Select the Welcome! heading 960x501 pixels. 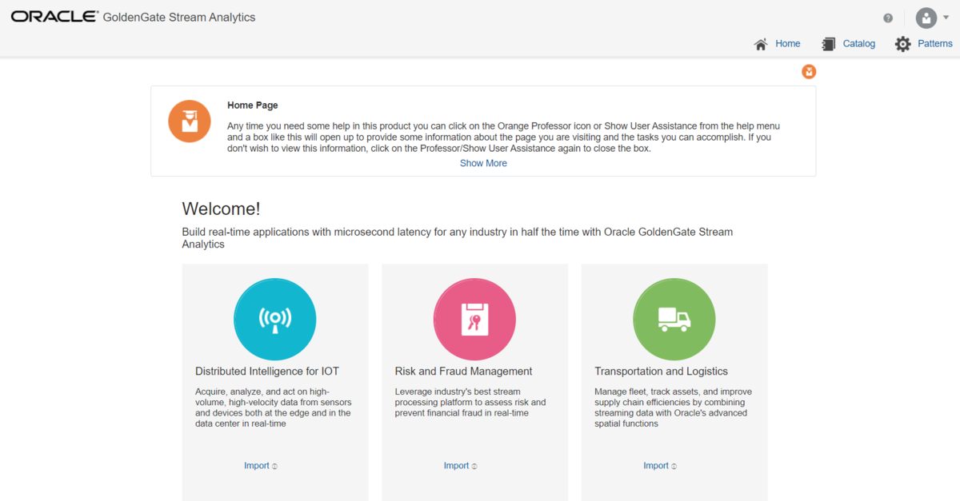221,209
